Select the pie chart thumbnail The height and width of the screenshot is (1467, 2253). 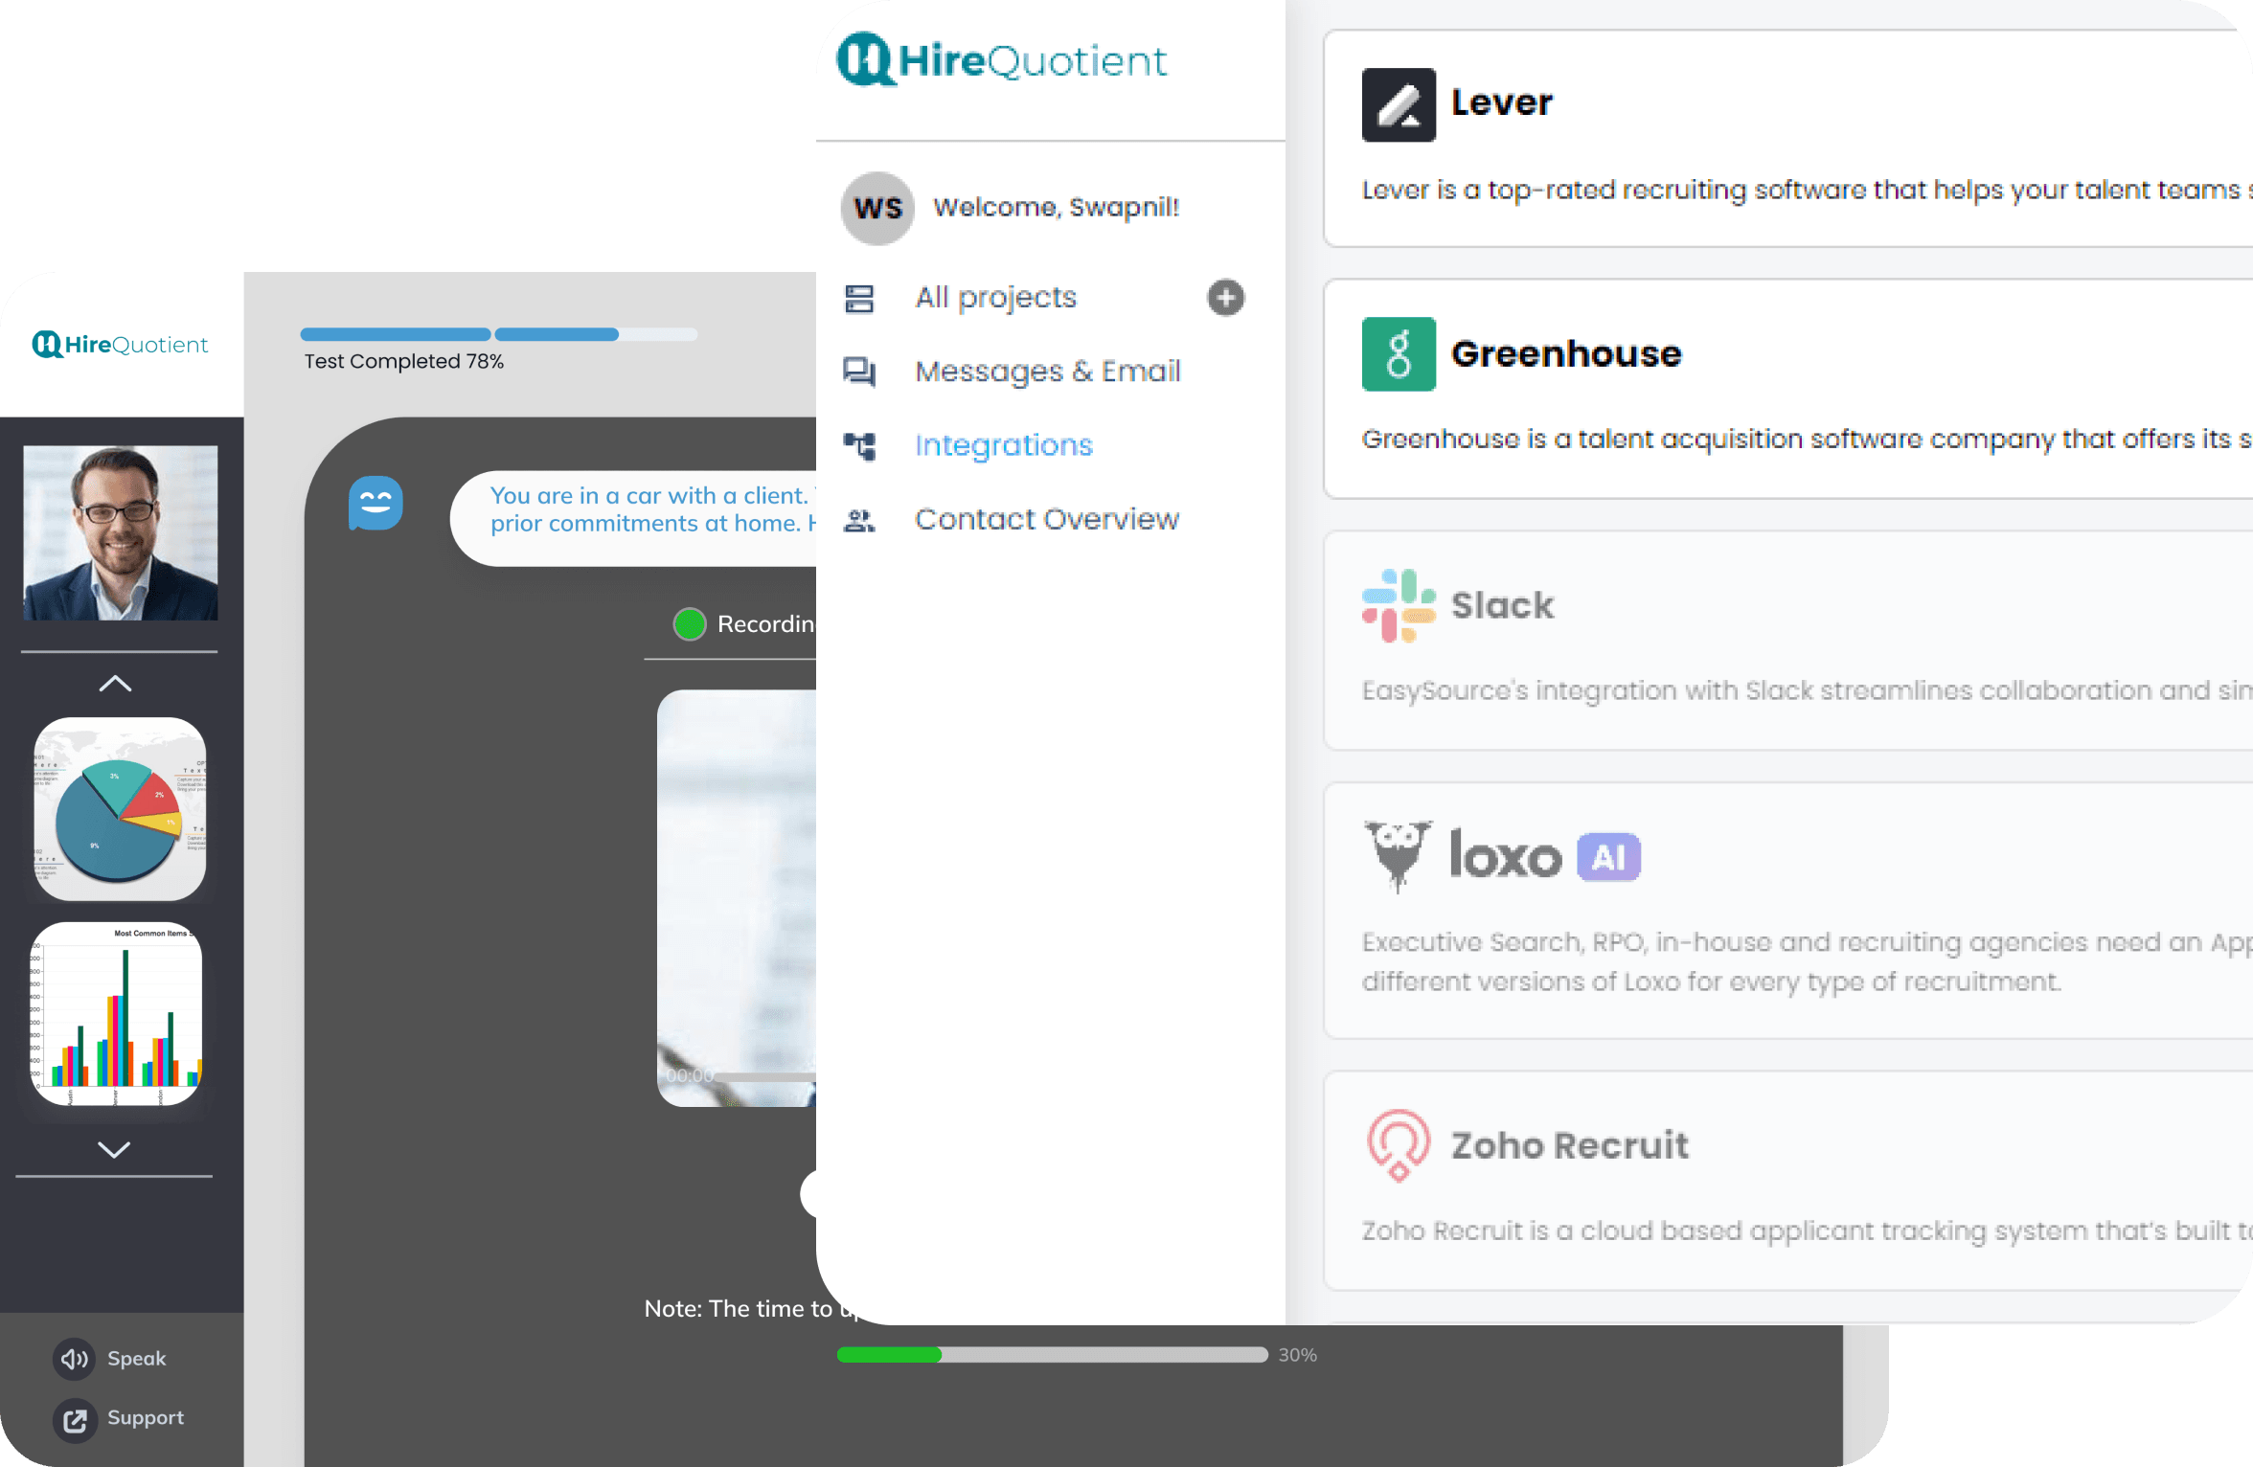click(x=120, y=809)
